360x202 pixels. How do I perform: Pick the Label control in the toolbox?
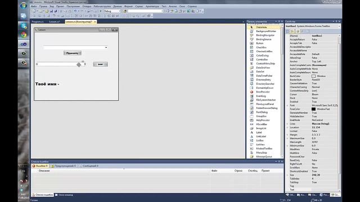[264, 132]
